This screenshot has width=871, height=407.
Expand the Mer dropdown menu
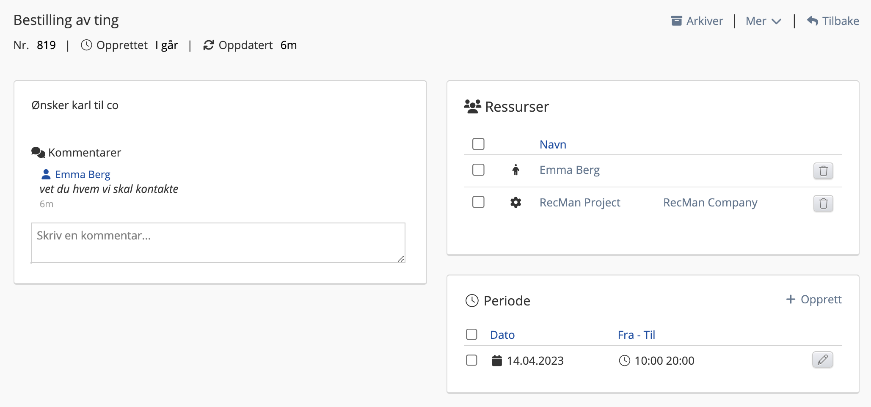(763, 21)
